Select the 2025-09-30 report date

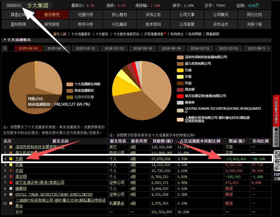click(28, 48)
